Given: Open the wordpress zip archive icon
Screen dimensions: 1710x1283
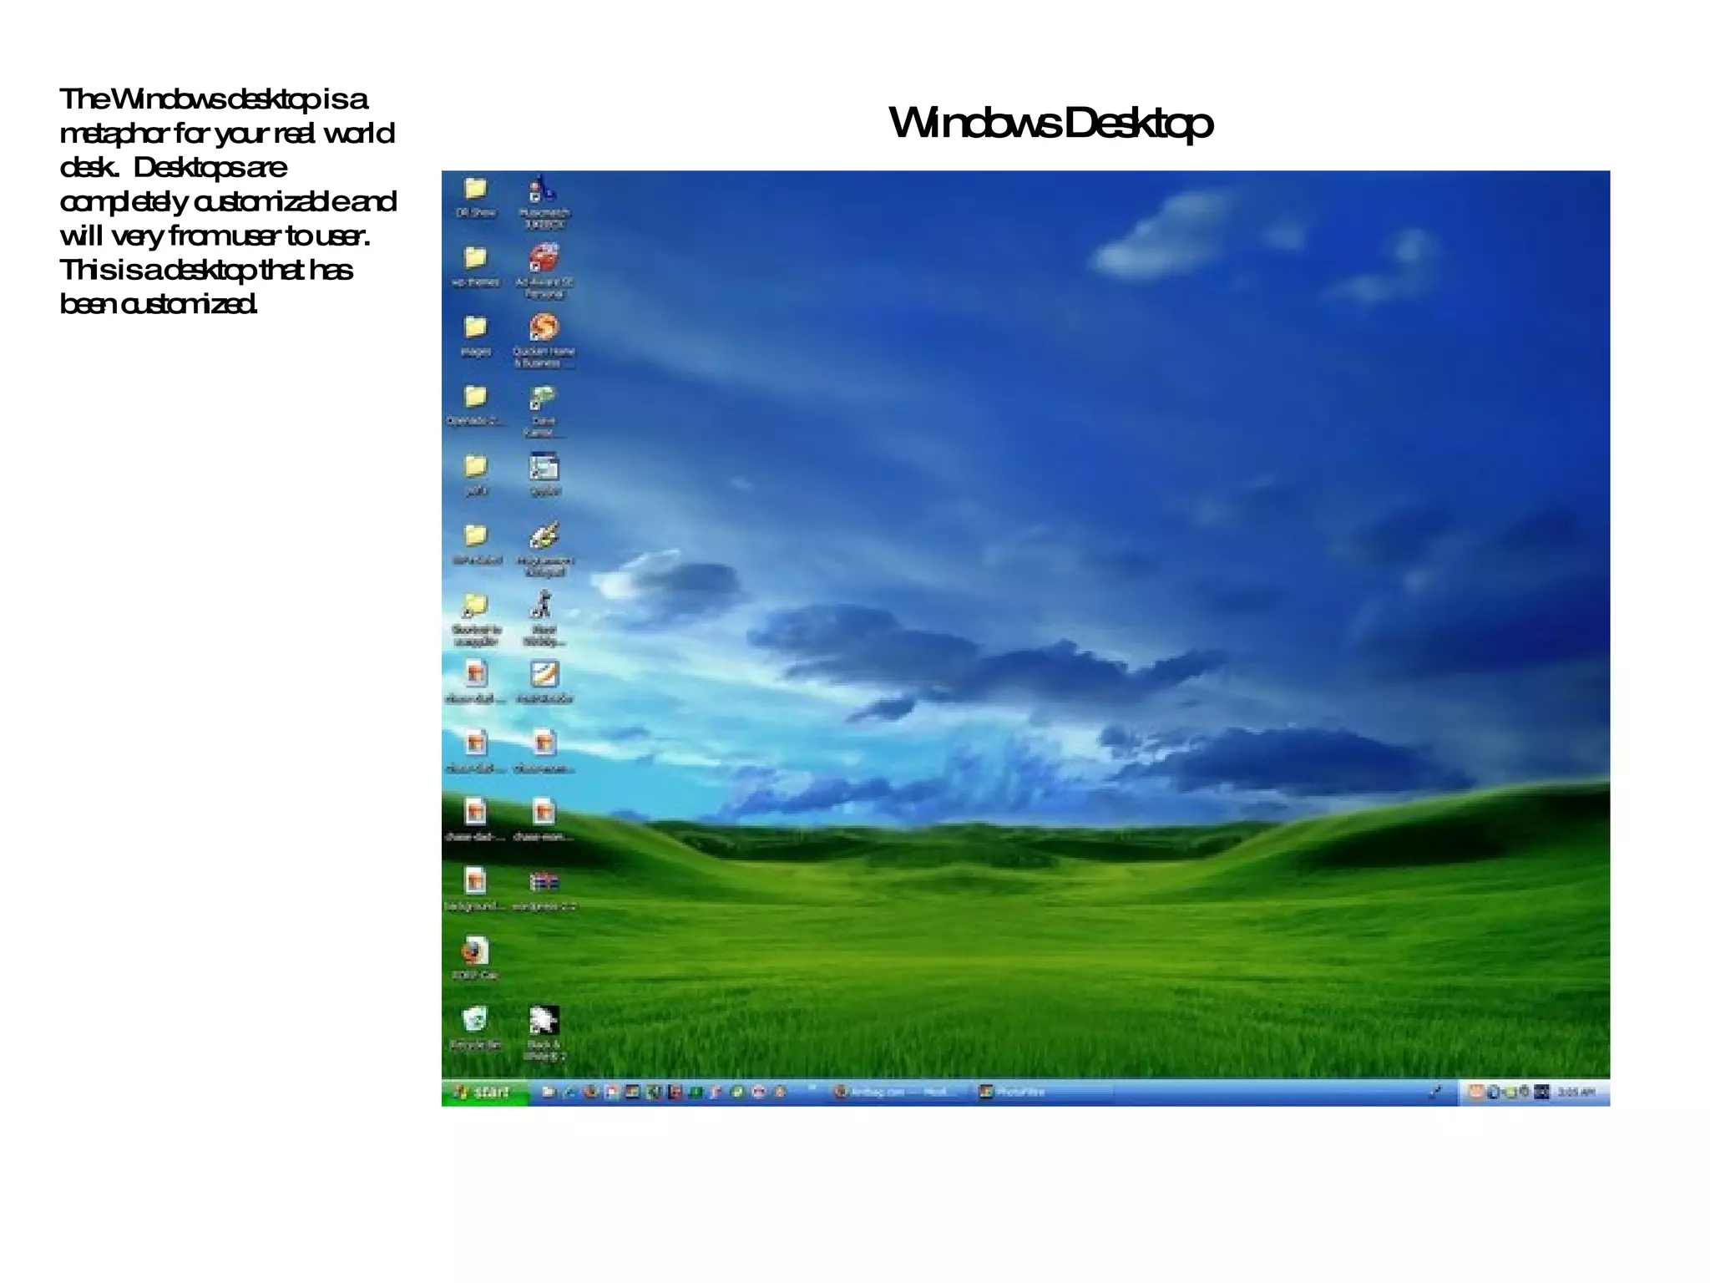Looking at the screenshot, I should pos(544,890).
